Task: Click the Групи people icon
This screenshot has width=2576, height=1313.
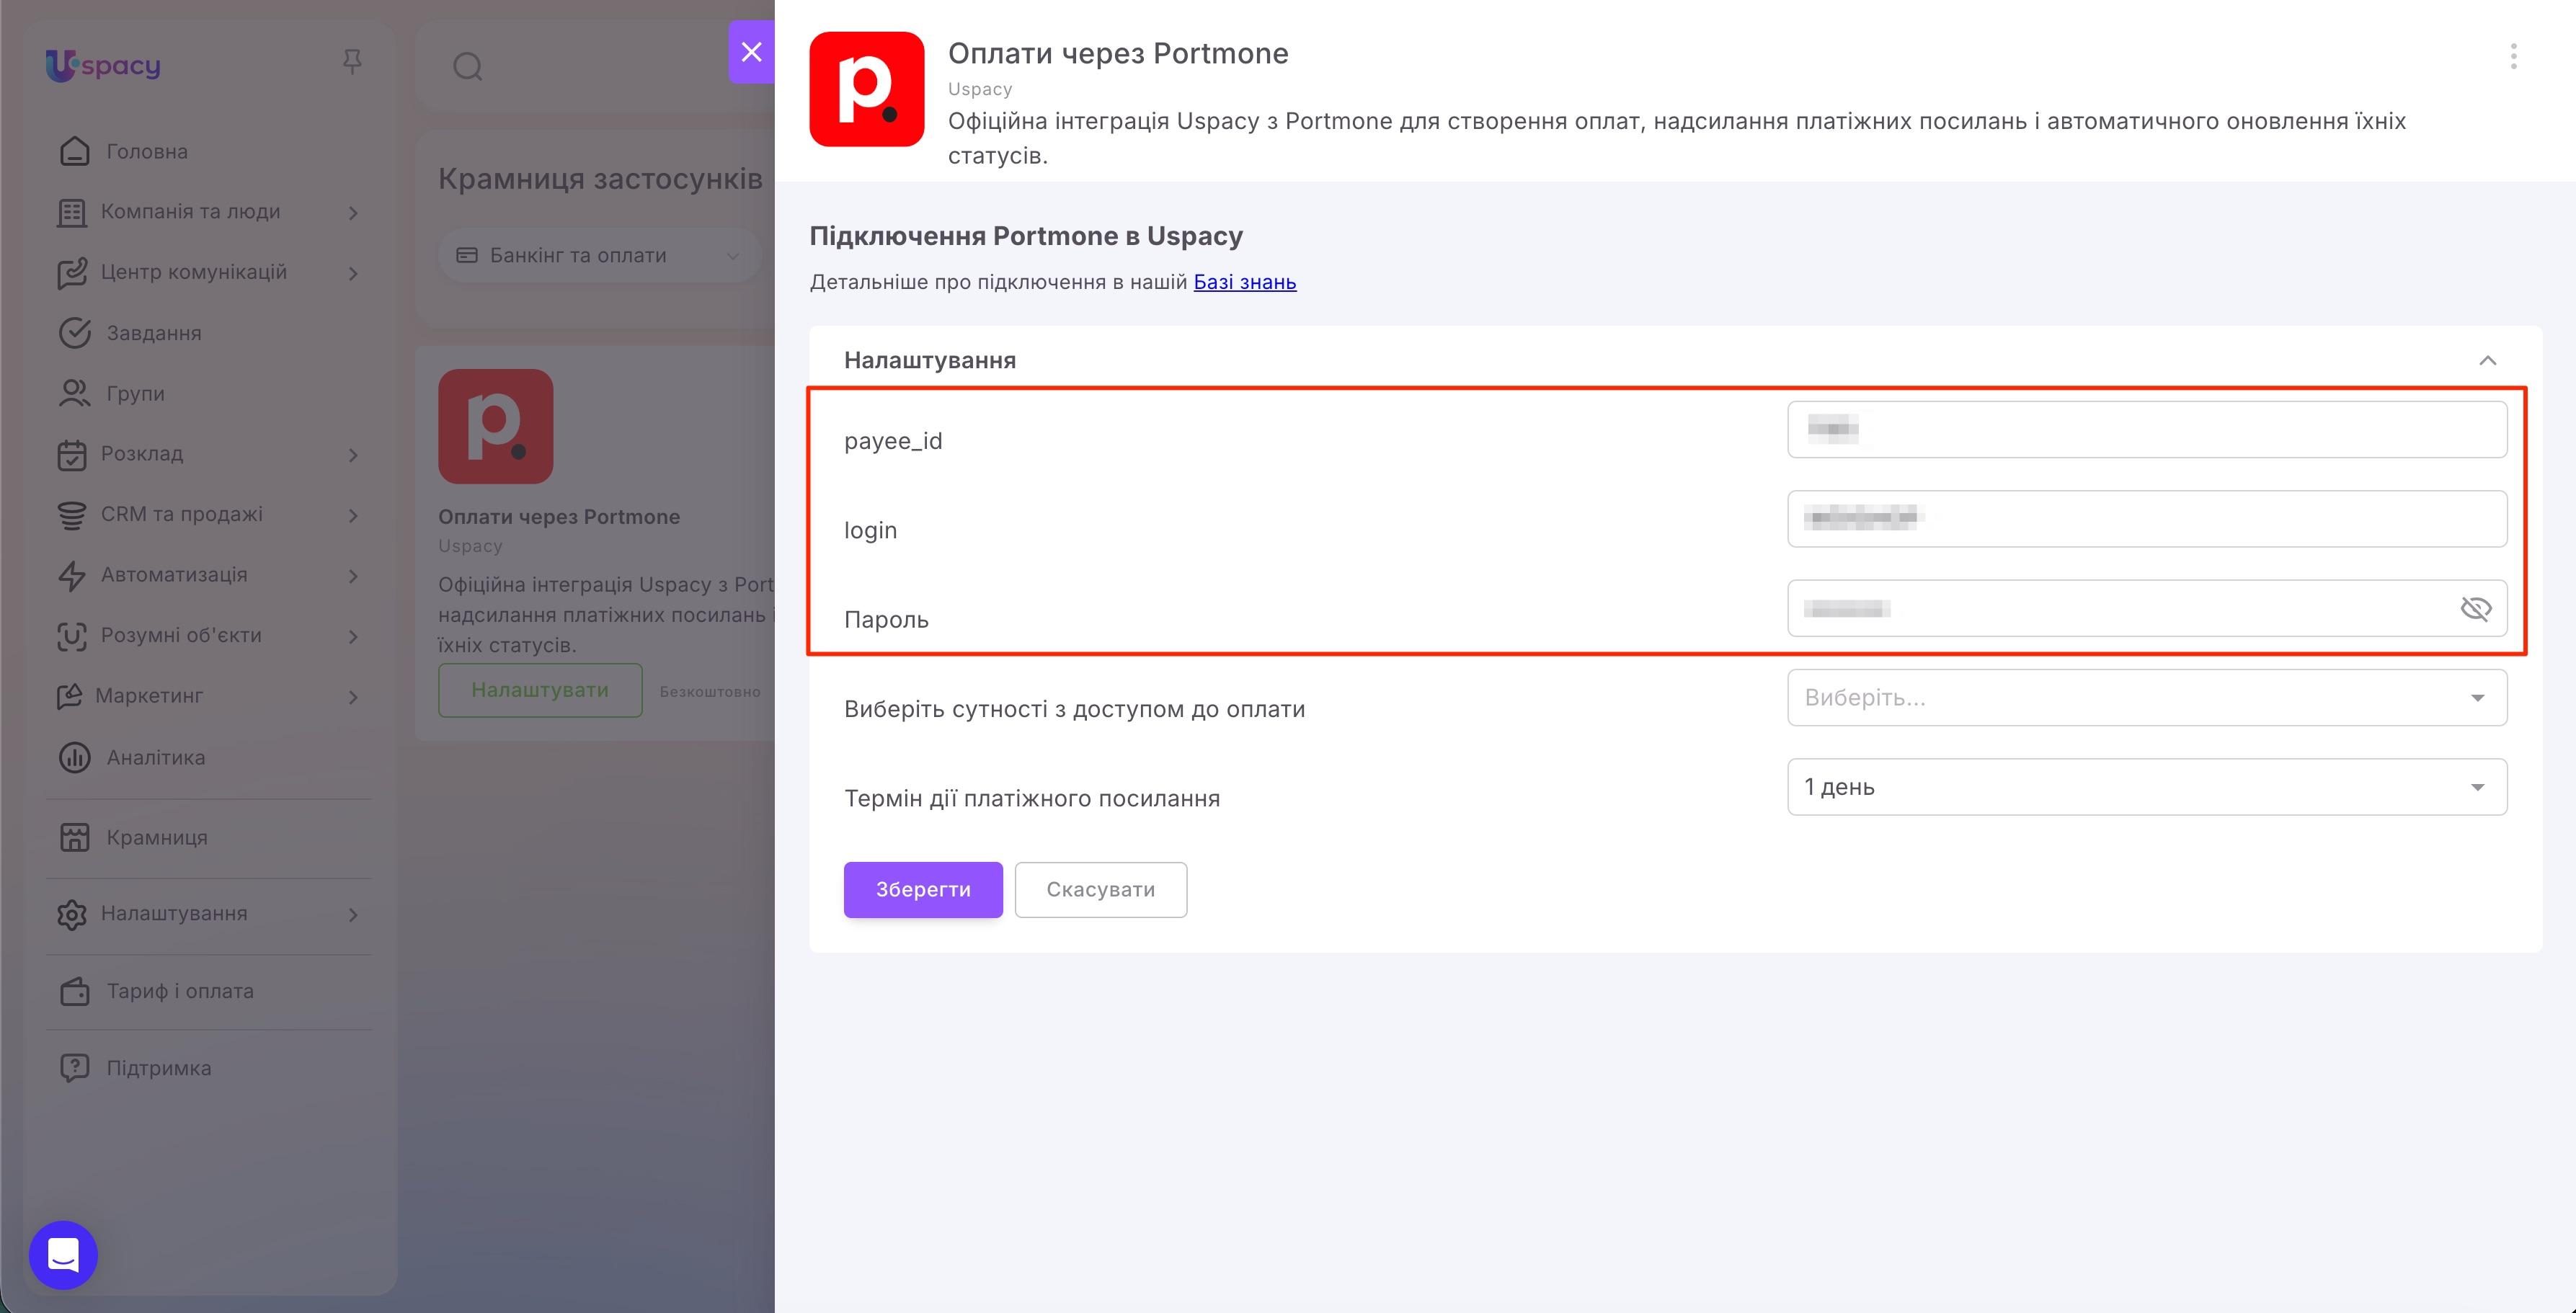Action: [x=75, y=393]
